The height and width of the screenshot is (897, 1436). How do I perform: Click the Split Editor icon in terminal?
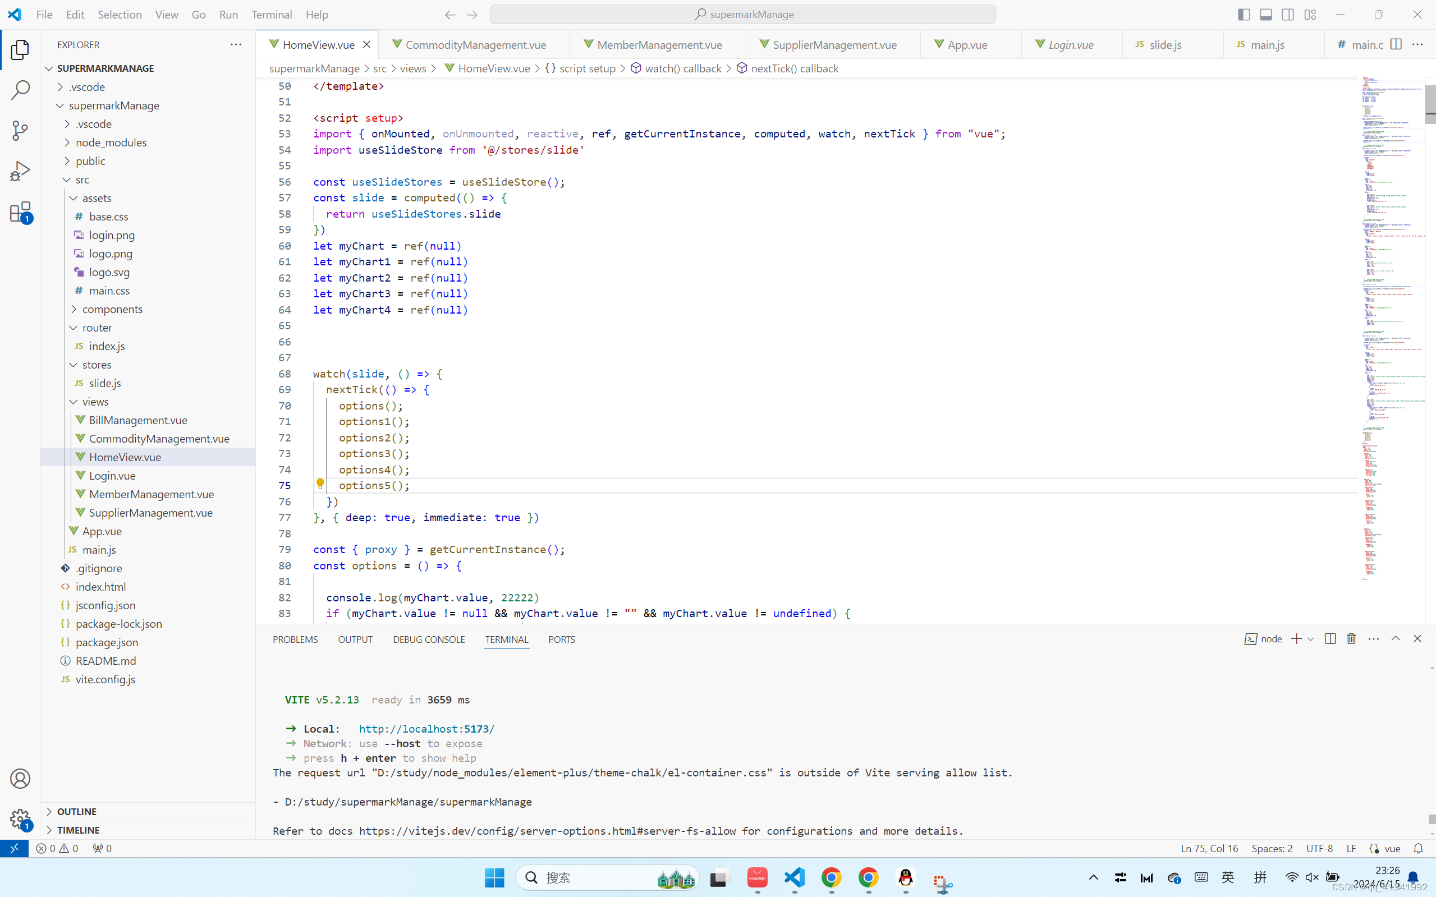point(1329,638)
